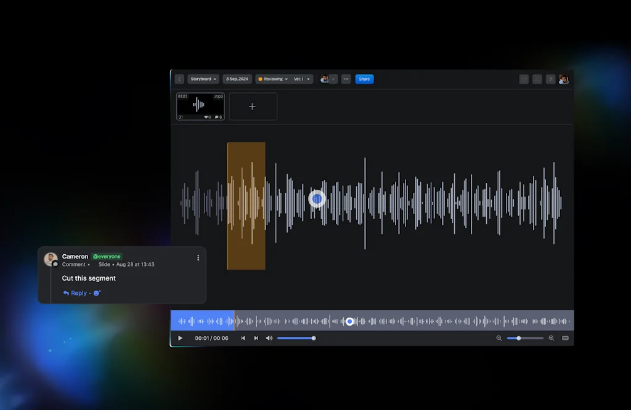Mute the audio volume

(x=269, y=338)
